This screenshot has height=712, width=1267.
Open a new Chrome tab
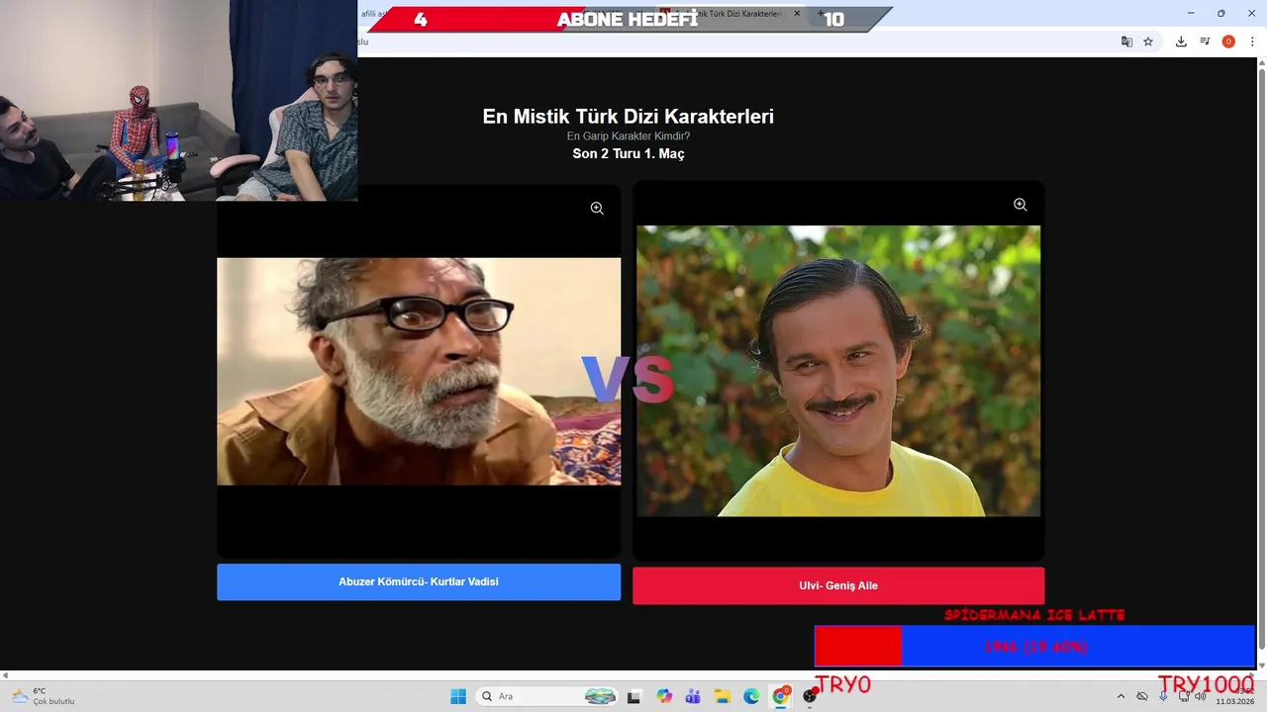(820, 14)
